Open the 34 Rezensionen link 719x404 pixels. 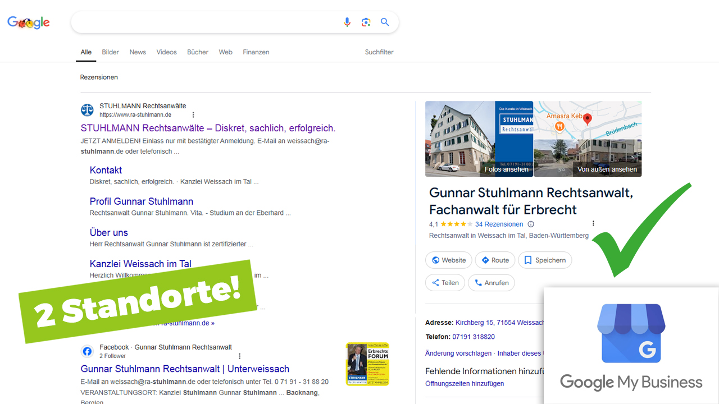499,224
